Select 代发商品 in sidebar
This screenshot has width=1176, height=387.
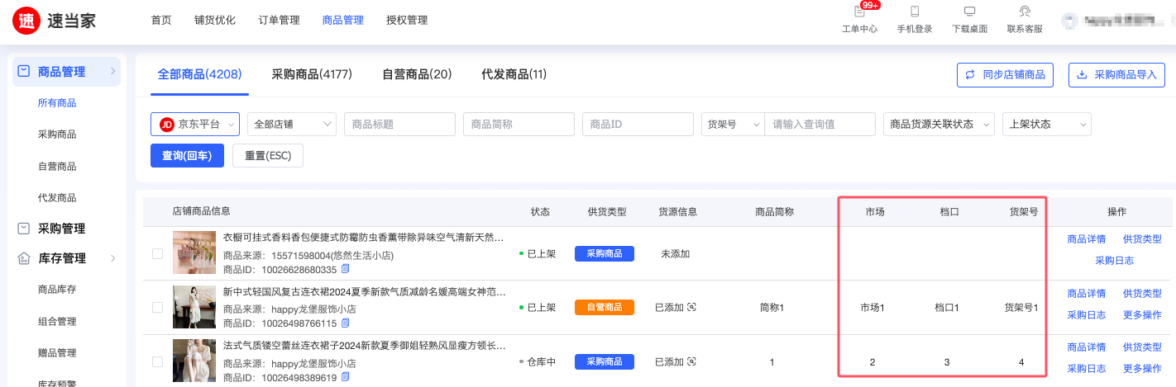click(57, 198)
